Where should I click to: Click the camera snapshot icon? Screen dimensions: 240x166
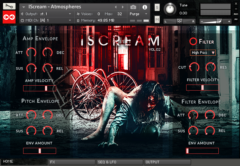[x=133, y=7]
